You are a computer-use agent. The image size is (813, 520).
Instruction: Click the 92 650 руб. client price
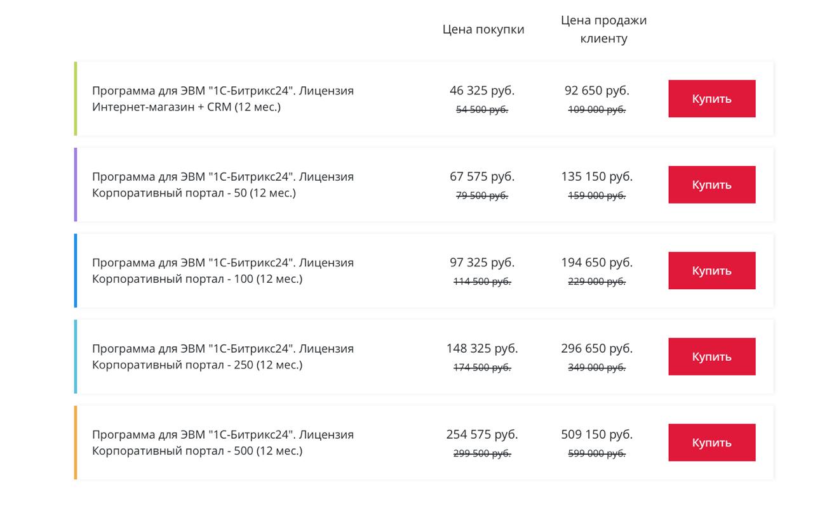coord(596,91)
